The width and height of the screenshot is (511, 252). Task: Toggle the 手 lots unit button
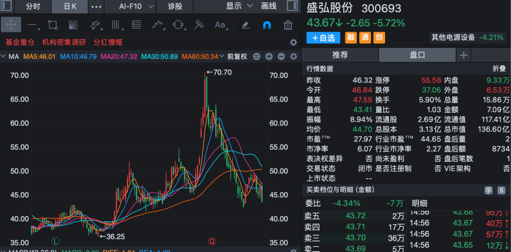pos(488,191)
